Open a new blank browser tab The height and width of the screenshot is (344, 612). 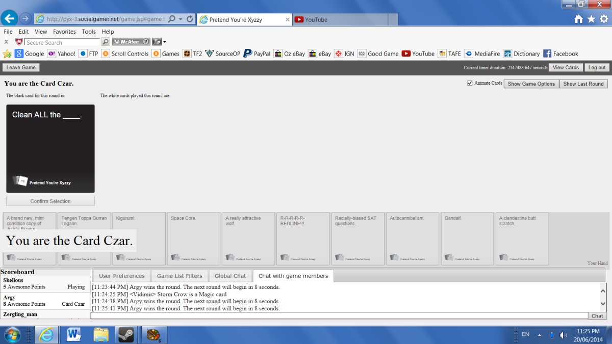click(x=393, y=19)
